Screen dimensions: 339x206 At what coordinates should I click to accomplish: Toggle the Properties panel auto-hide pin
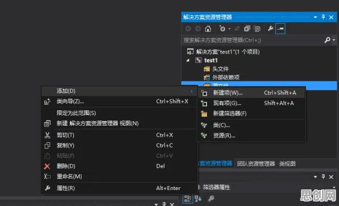pyautogui.click(x=323, y=176)
